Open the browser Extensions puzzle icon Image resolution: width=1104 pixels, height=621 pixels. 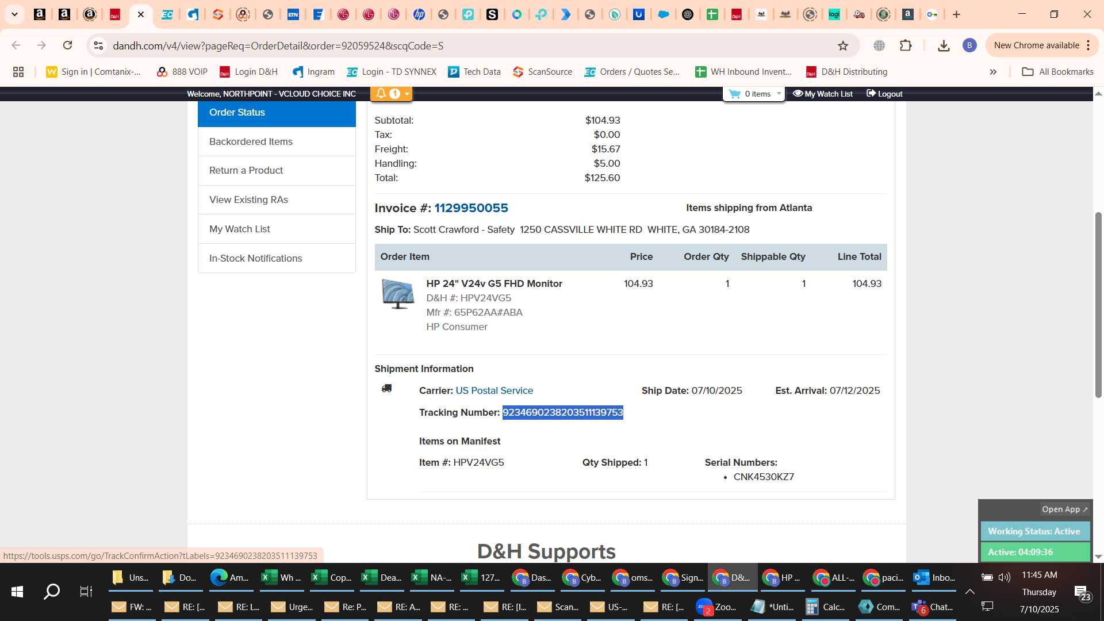tap(906, 45)
